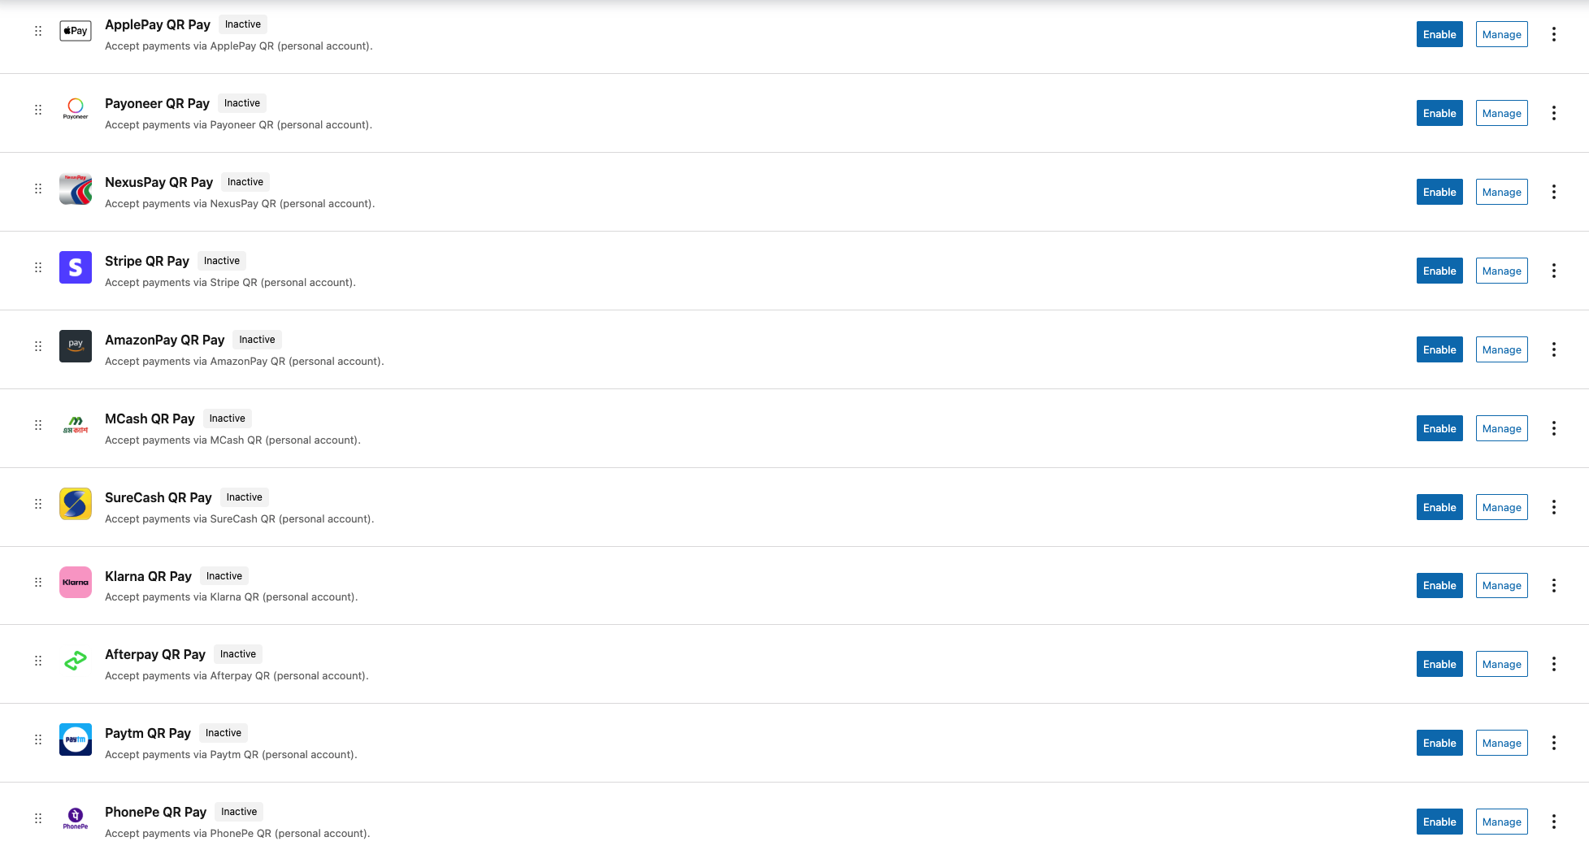1589x850 pixels.
Task: Grab the drag handle for MCash row
Action: pos(38,425)
